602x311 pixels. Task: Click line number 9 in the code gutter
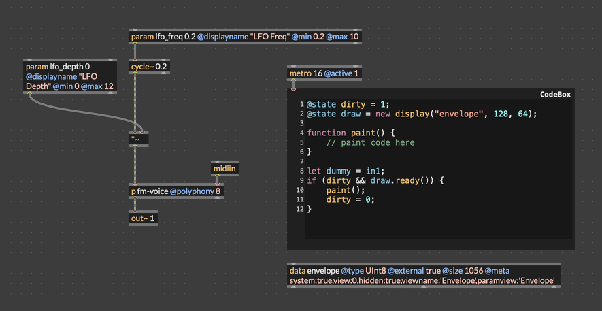click(300, 180)
